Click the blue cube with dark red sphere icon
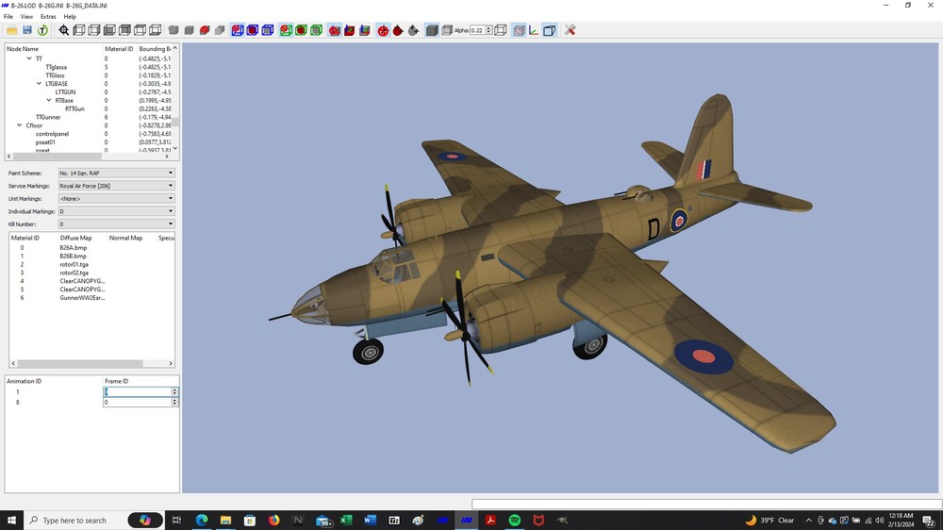The width and height of the screenshot is (943, 530). (253, 30)
